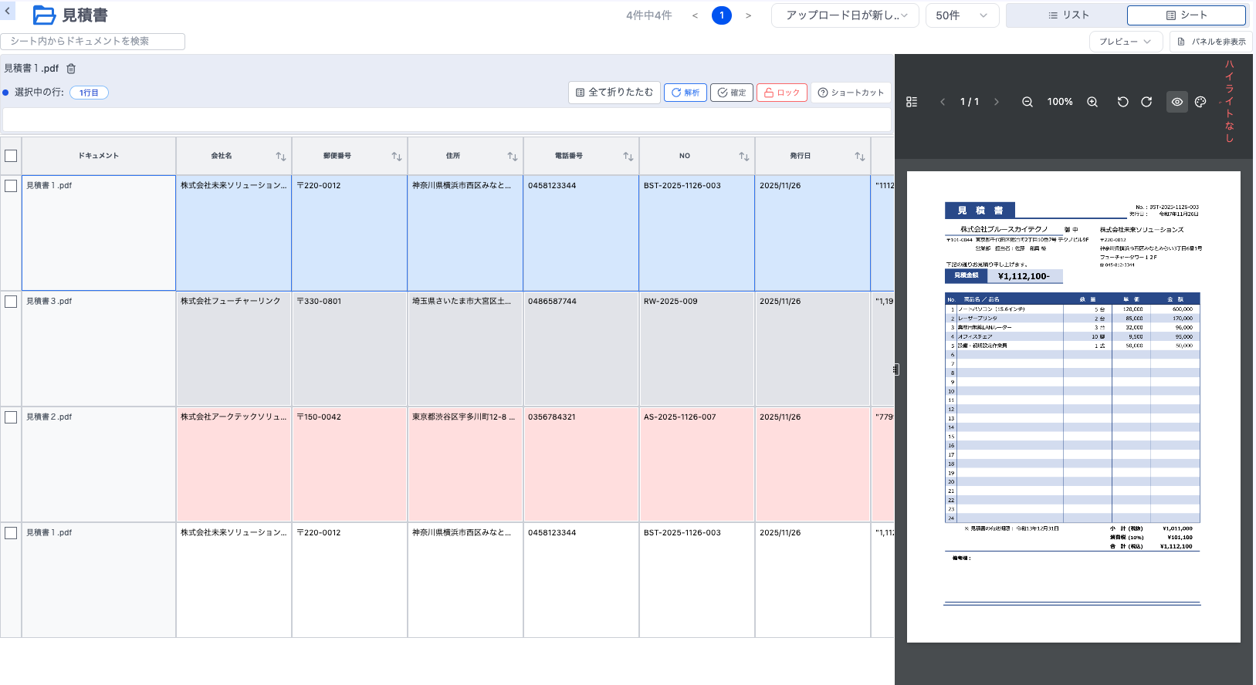1256x685 pixels.
Task: Toggle the PDF viewer thumbnail sidebar icon
Action: tap(912, 102)
